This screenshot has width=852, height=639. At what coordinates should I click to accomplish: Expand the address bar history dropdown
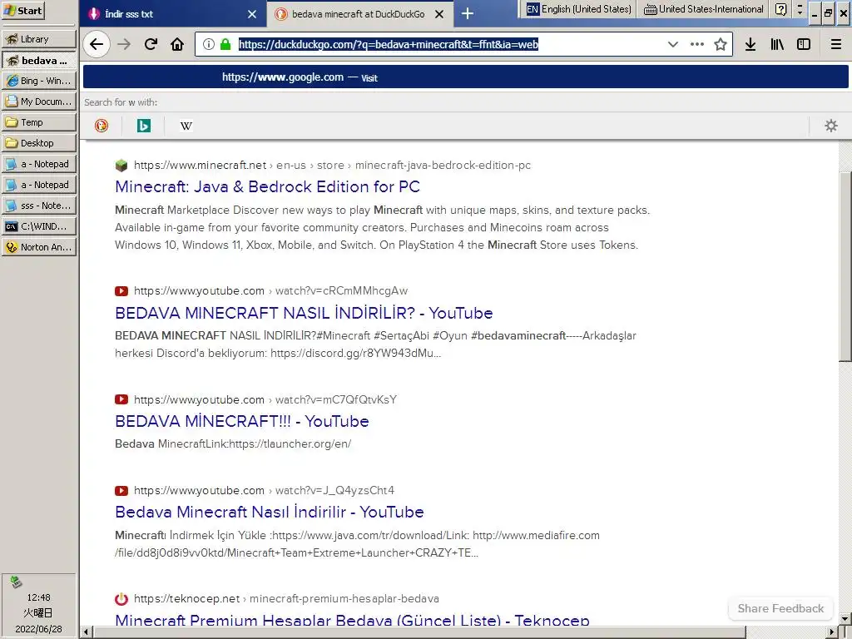coord(672,45)
